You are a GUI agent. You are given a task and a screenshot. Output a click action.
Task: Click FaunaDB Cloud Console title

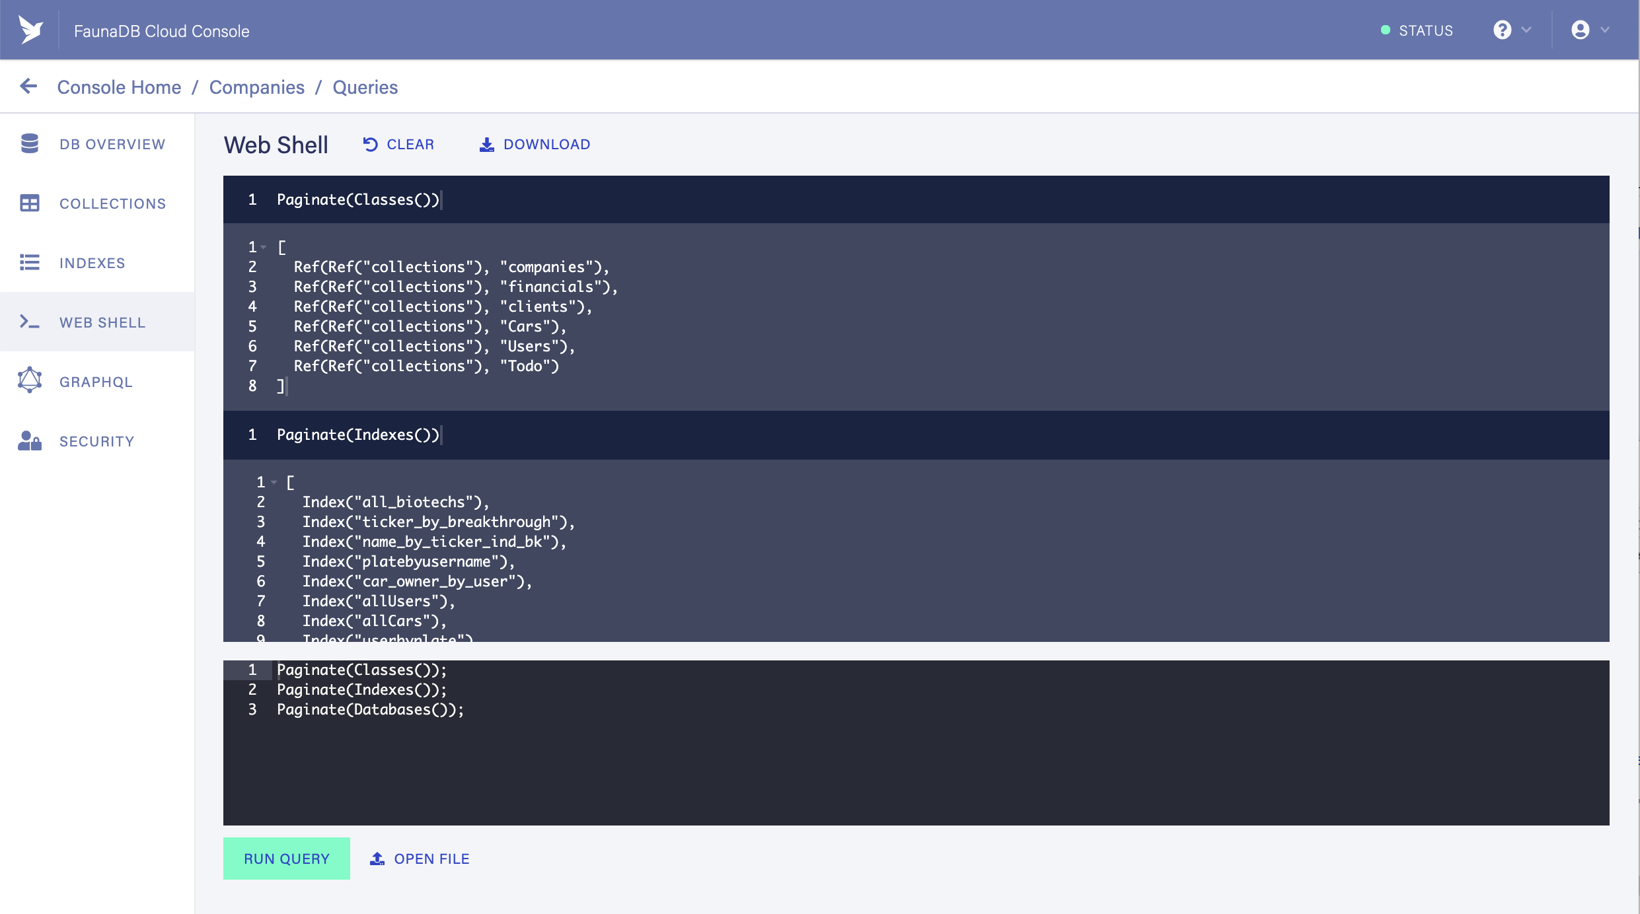tap(162, 31)
